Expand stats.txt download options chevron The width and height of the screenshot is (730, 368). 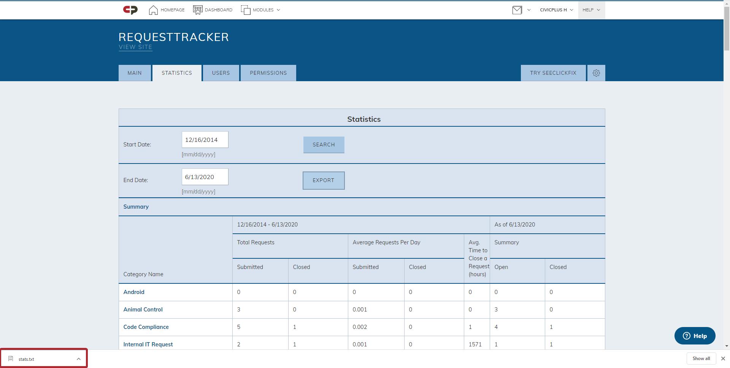[78, 359]
